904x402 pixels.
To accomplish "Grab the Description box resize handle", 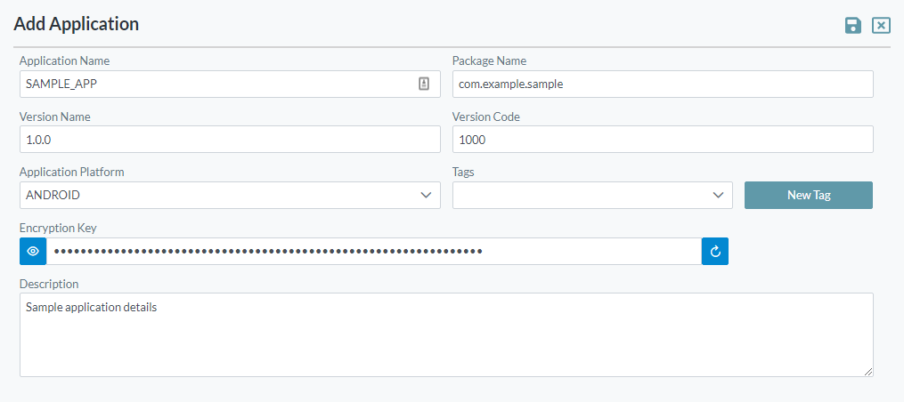I will coord(868,372).
